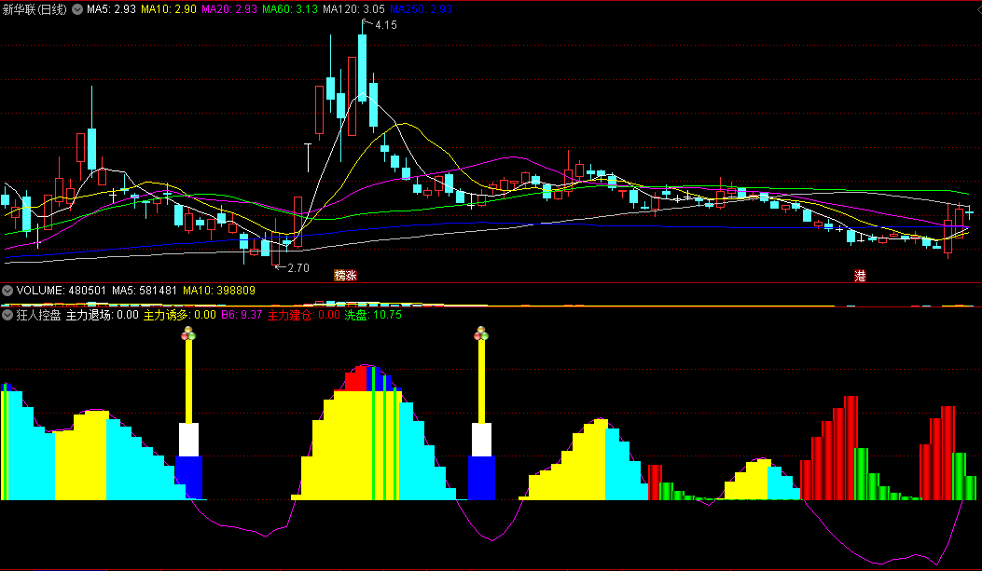Expand the VOLUME indicator dropdown
The height and width of the screenshot is (571, 982).
[x=7, y=291]
